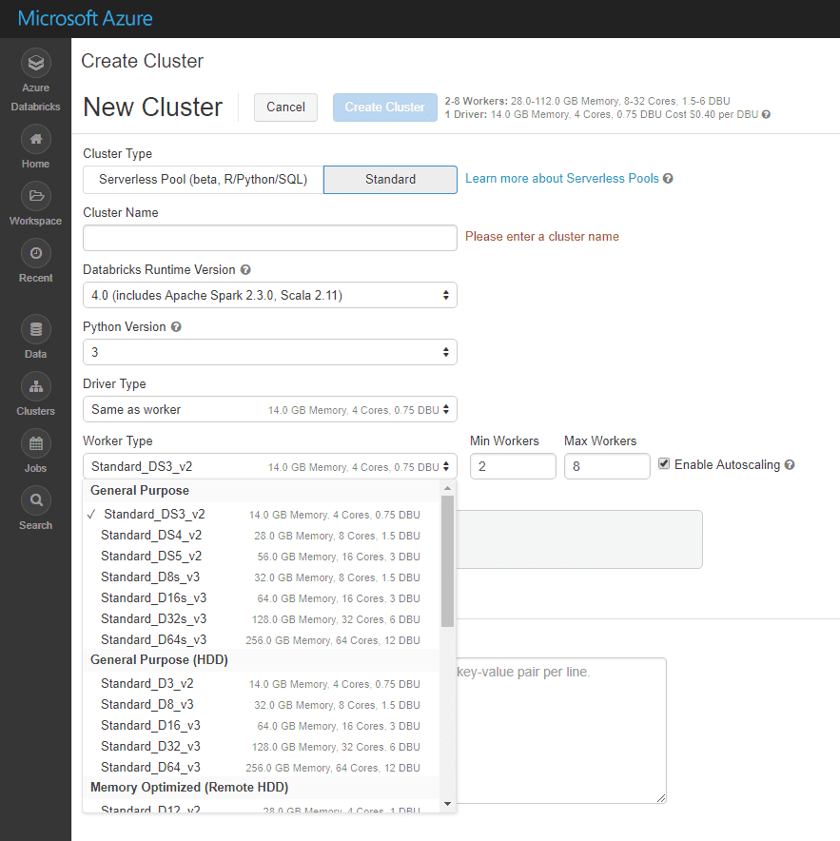Screen dimensions: 840x841
Task: Choose Standard_D8_v3 HDD worker option
Action: tap(262, 705)
